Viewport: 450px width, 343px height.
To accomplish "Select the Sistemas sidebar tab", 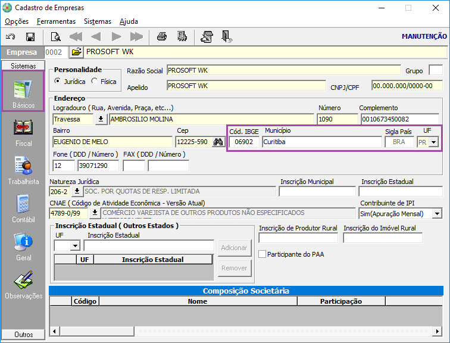I will (23, 66).
